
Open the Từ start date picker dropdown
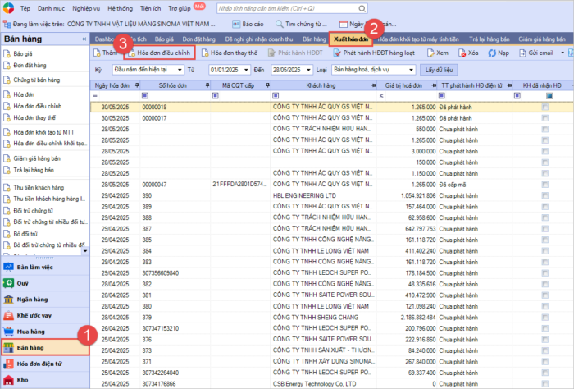pyautogui.click(x=244, y=71)
